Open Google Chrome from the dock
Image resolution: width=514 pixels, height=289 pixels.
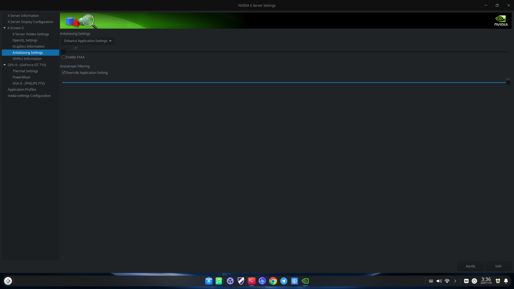[x=273, y=281]
